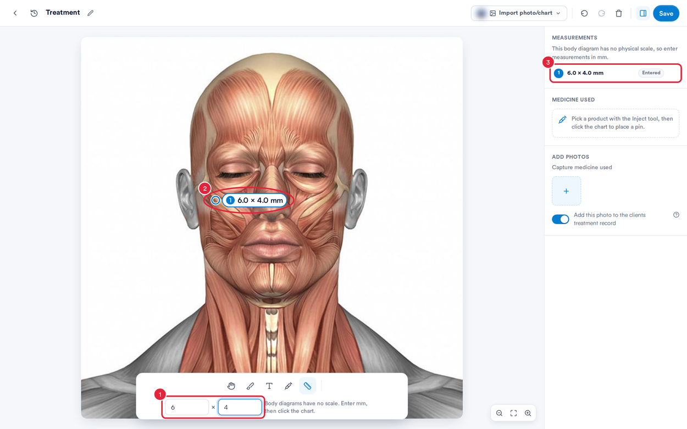The height and width of the screenshot is (429, 687).
Task: Click the marker's blue anchor dot
Action: click(215, 200)
